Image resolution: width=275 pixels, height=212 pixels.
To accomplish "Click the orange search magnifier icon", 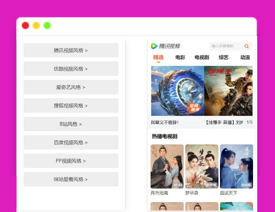I will click(x=247, y=46).
